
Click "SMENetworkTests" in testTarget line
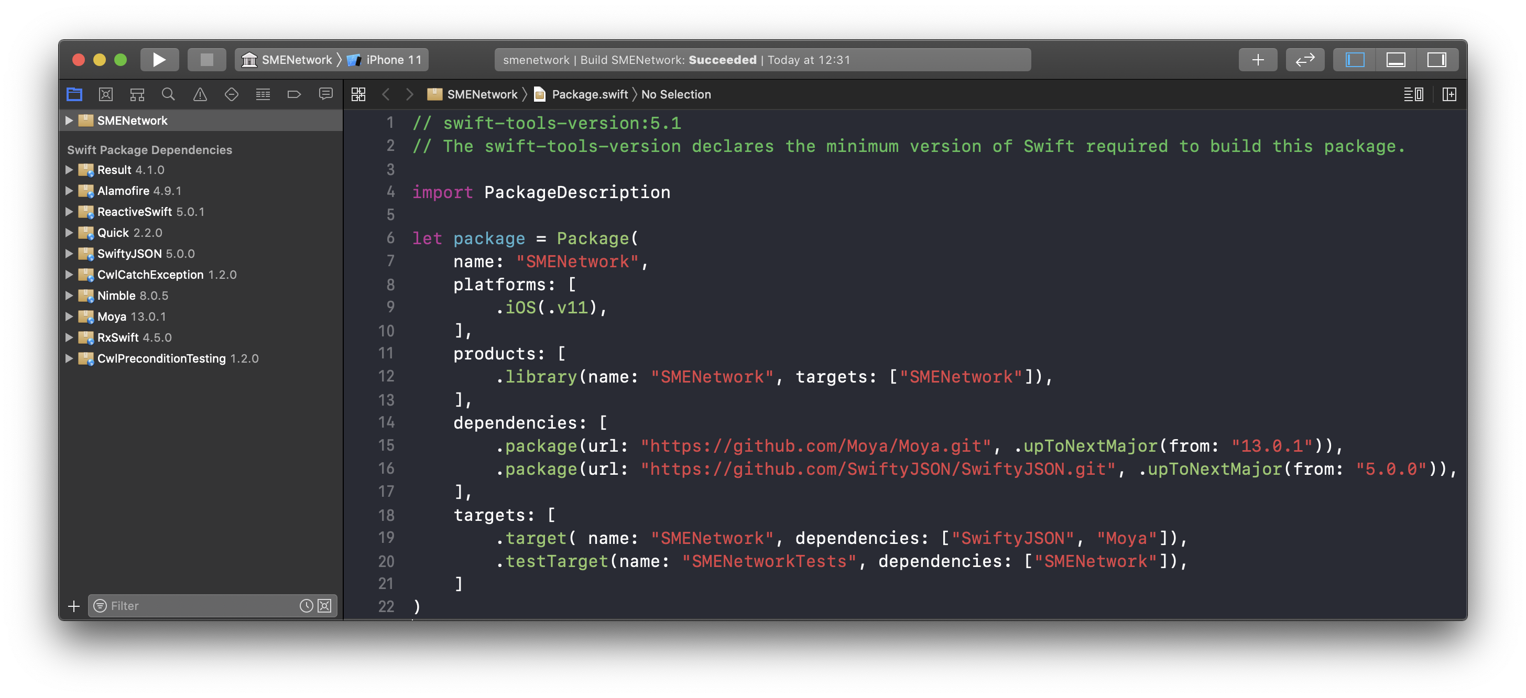769,561
